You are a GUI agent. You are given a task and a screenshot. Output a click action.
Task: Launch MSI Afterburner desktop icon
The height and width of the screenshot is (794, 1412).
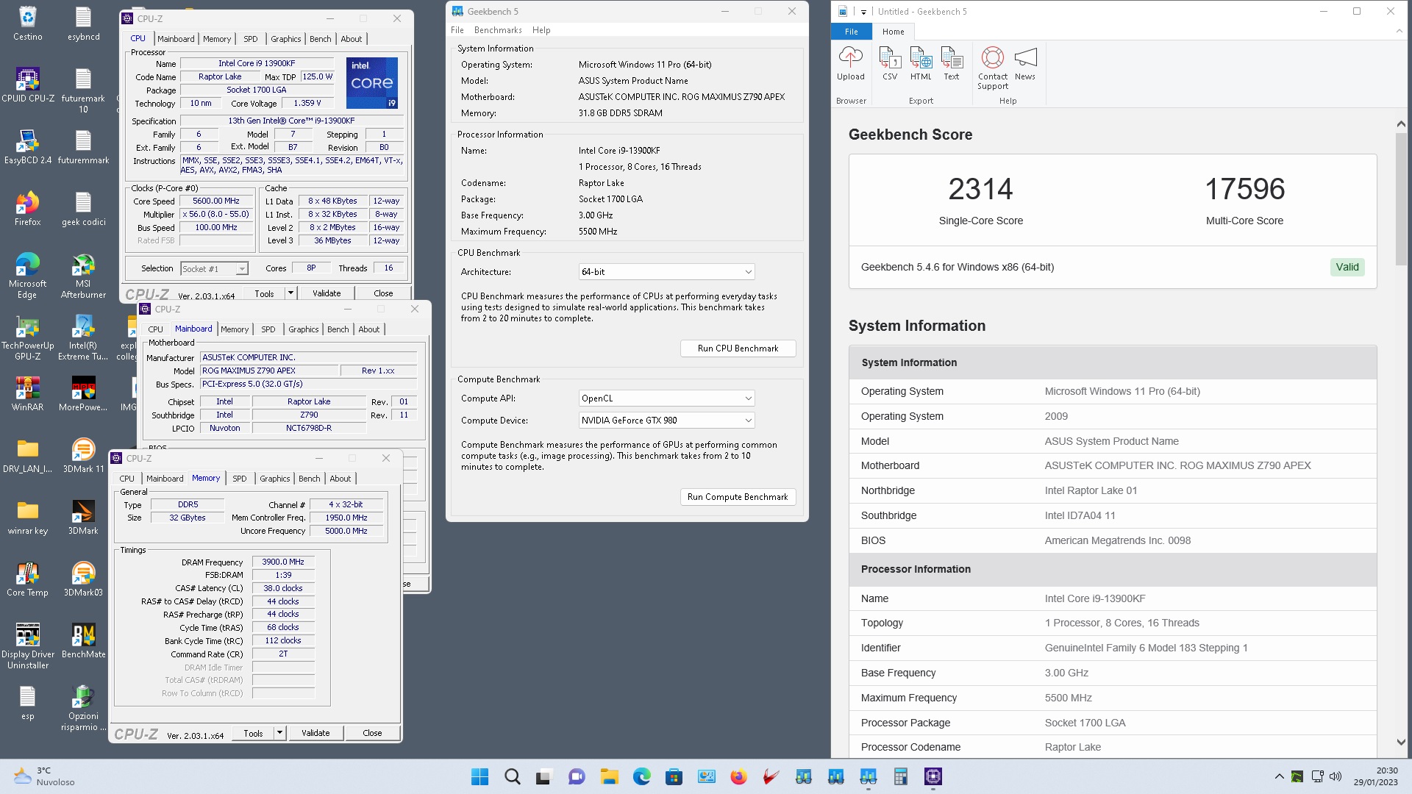pyautogui.click(x=83, y=276)
